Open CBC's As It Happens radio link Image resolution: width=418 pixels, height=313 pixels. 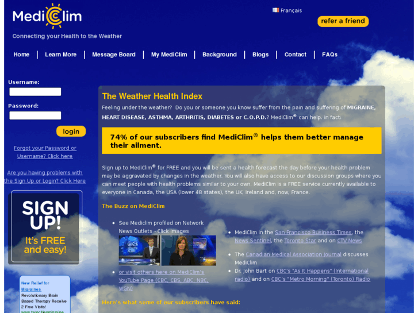(x=302, y=275)
